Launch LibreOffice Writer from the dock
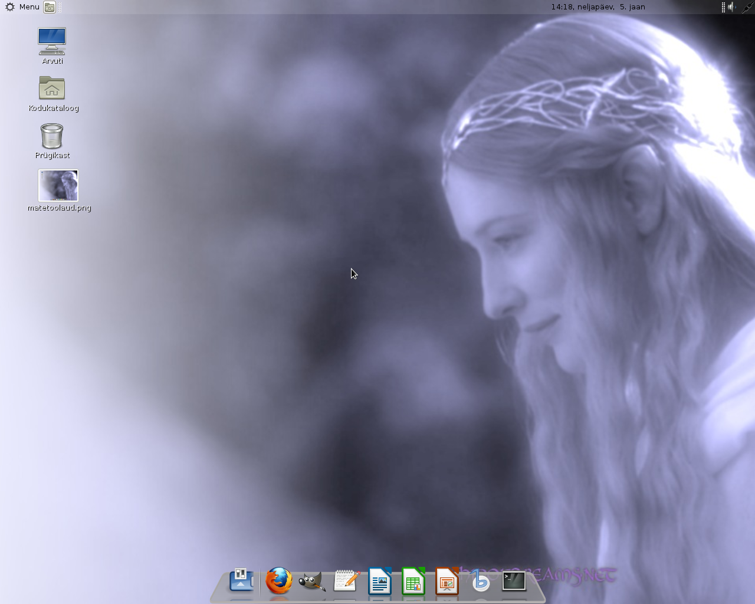Image resolution: width=755 pixels, height=604 pixels. point(380,581)
